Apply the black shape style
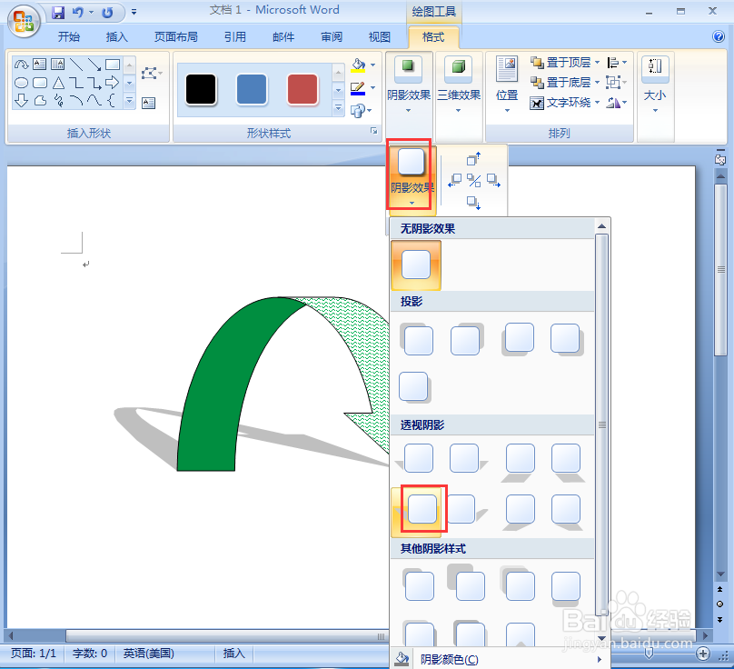 tap(201, 89)
